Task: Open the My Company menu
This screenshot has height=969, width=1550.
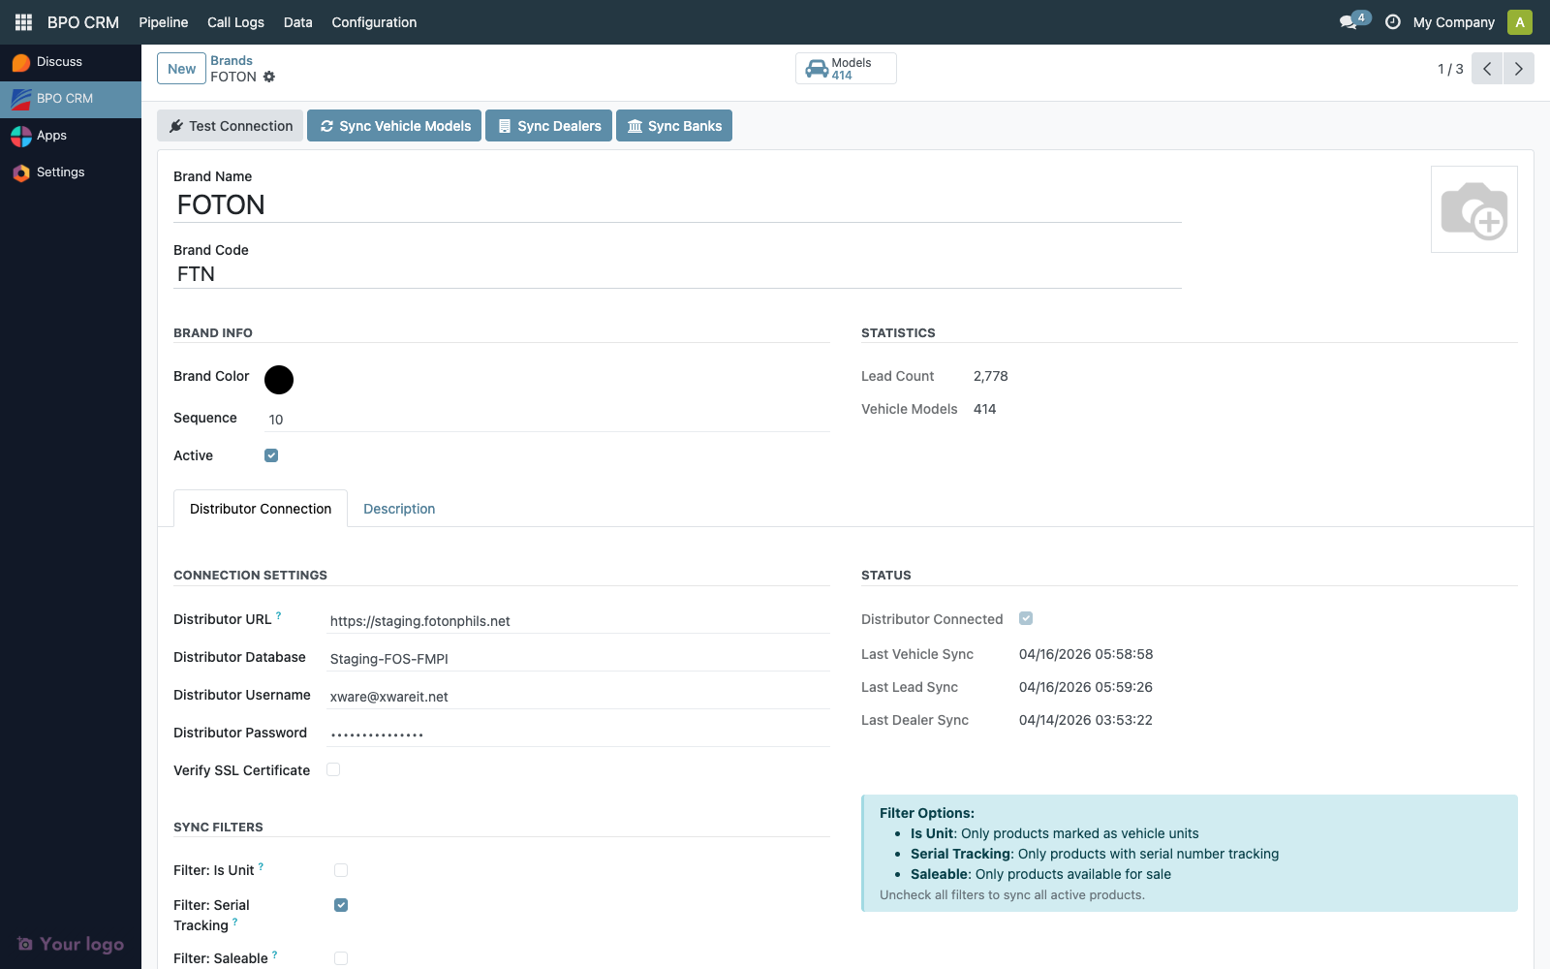Action: (1453, 21)
